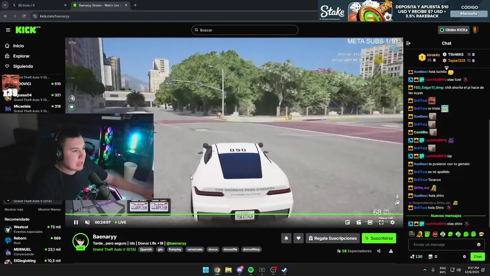The width and height of the screenshot is (490, 276).
Task: Toggle theater mode
Action: pos(370,222)
